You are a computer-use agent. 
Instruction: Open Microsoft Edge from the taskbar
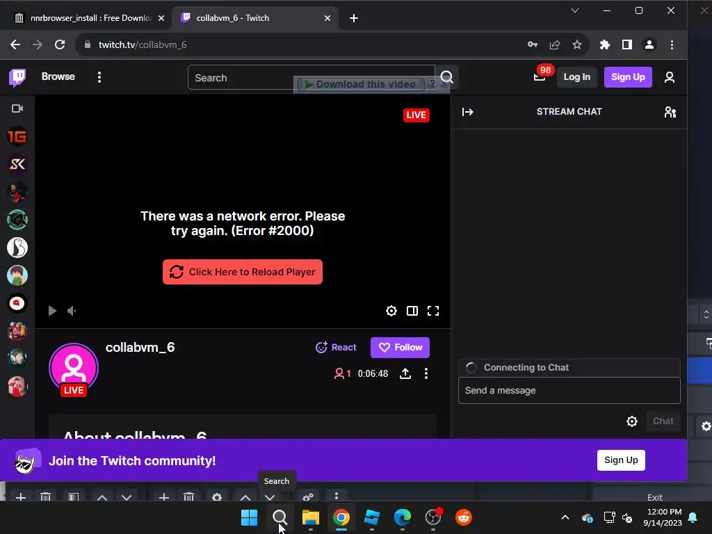pos(403,517)
